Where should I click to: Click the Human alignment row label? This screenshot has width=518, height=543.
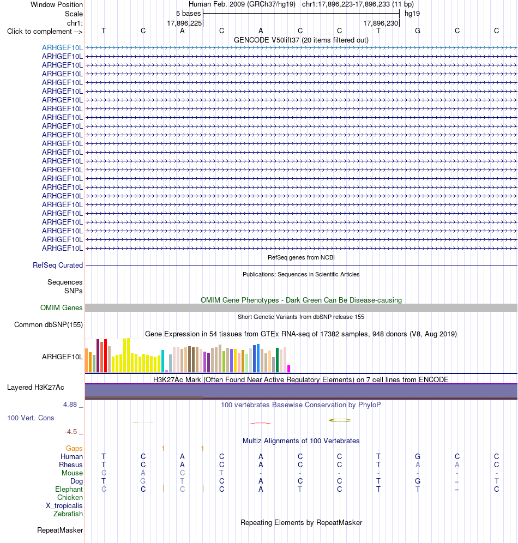pyautogui.click(x=71, y=457)
